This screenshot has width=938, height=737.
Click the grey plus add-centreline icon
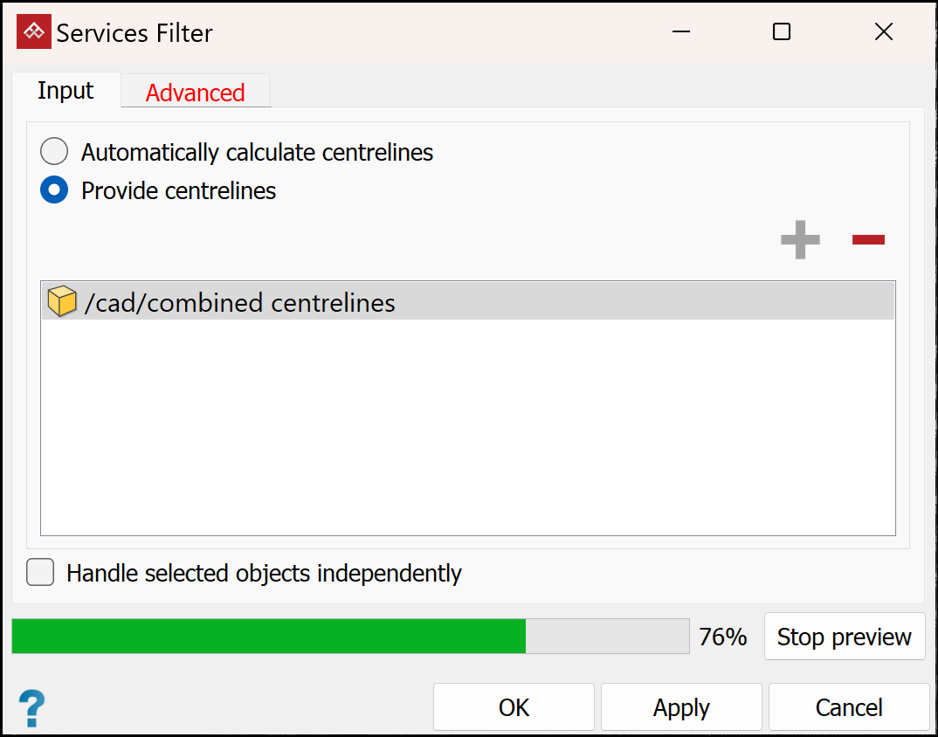(x=800, y=240)
